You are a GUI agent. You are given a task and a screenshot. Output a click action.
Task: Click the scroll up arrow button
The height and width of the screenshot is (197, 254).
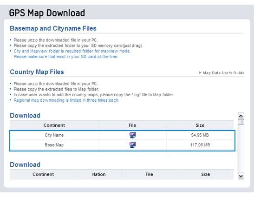coord(241,116)
